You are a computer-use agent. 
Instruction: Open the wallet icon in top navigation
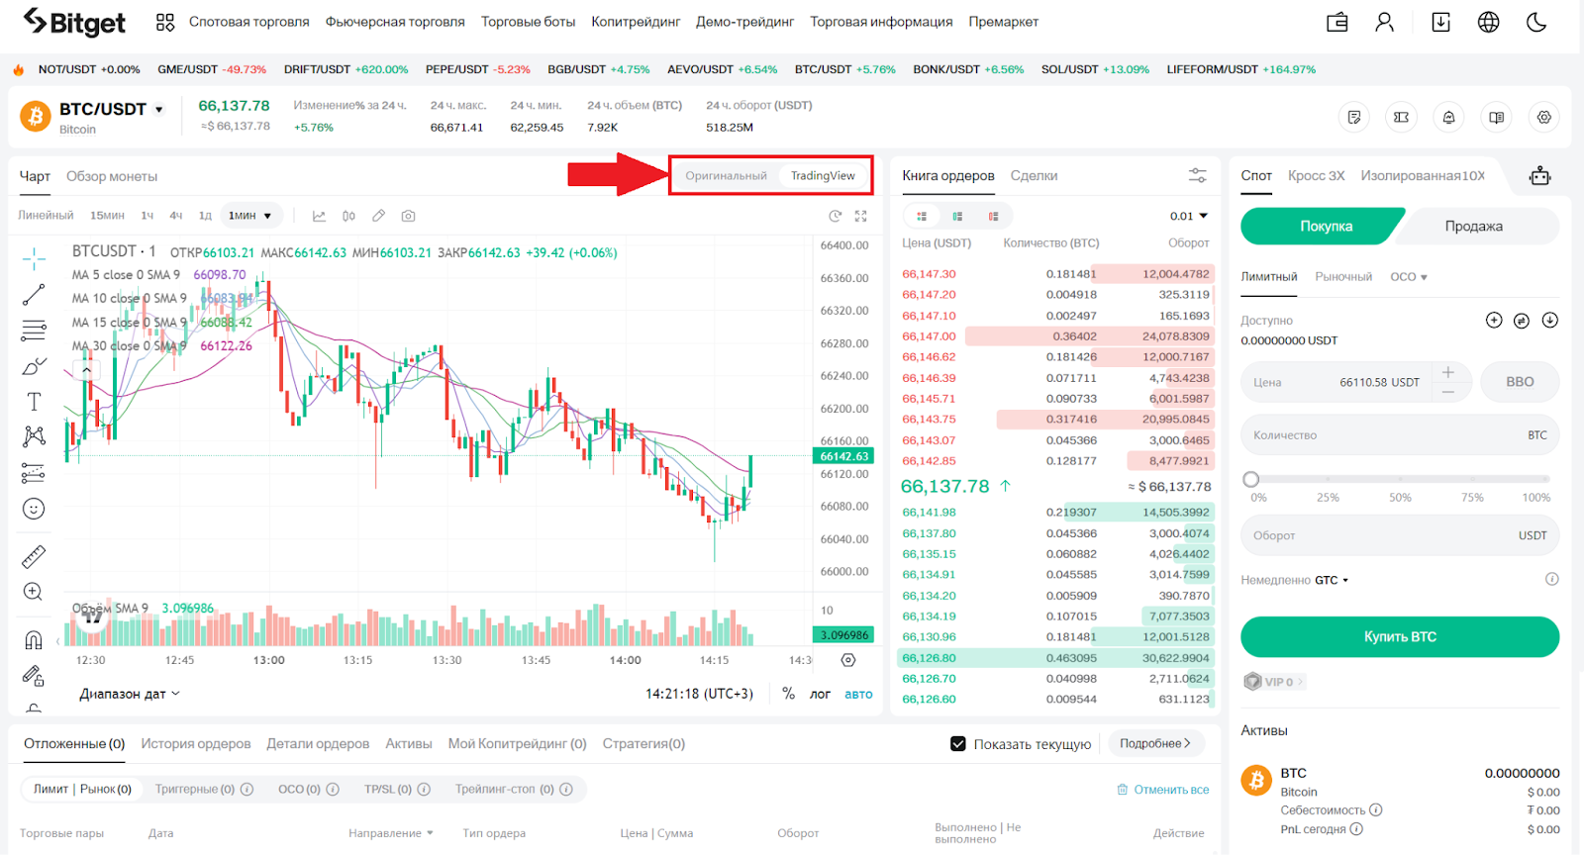tap(1337, 22)
